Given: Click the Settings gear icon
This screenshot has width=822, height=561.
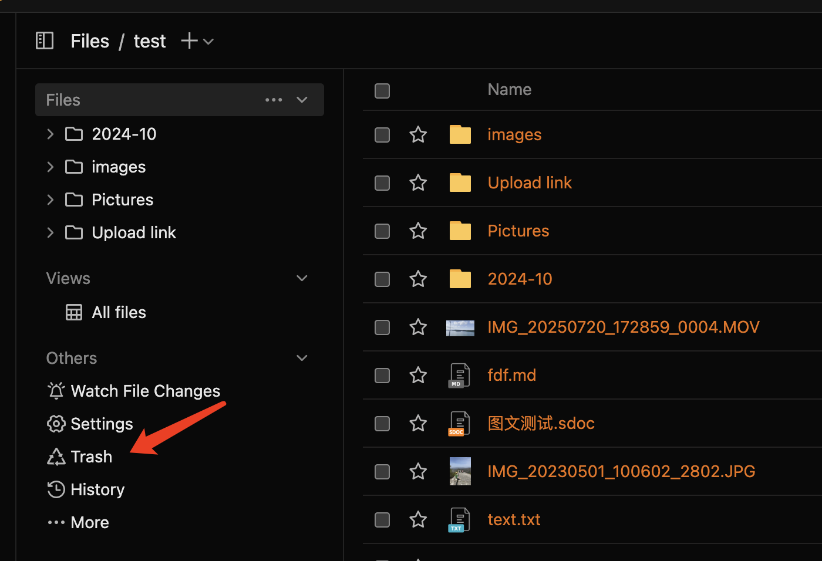Looking at the screenshot, I should click(56, 424).
